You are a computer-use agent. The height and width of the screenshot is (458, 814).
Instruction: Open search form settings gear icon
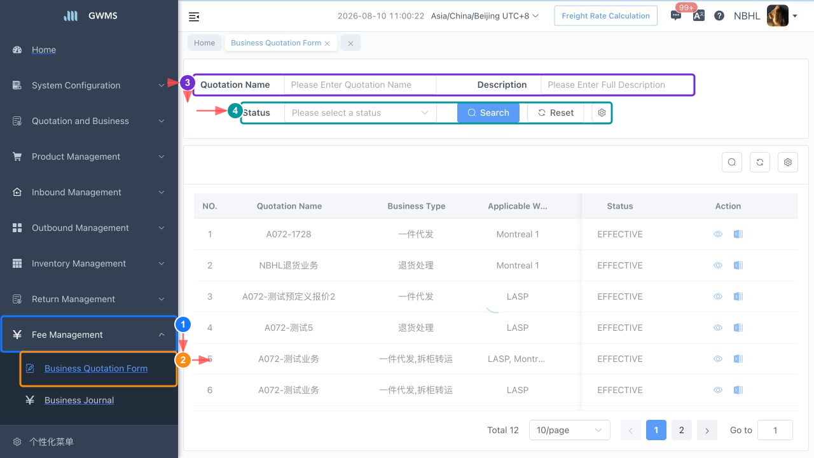click(602, 113)
